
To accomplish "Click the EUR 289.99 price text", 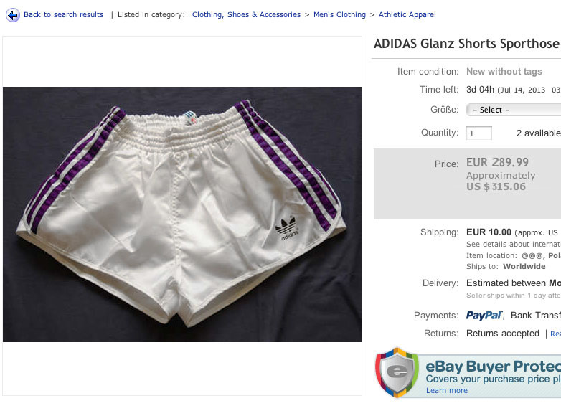I will point(497,162).
